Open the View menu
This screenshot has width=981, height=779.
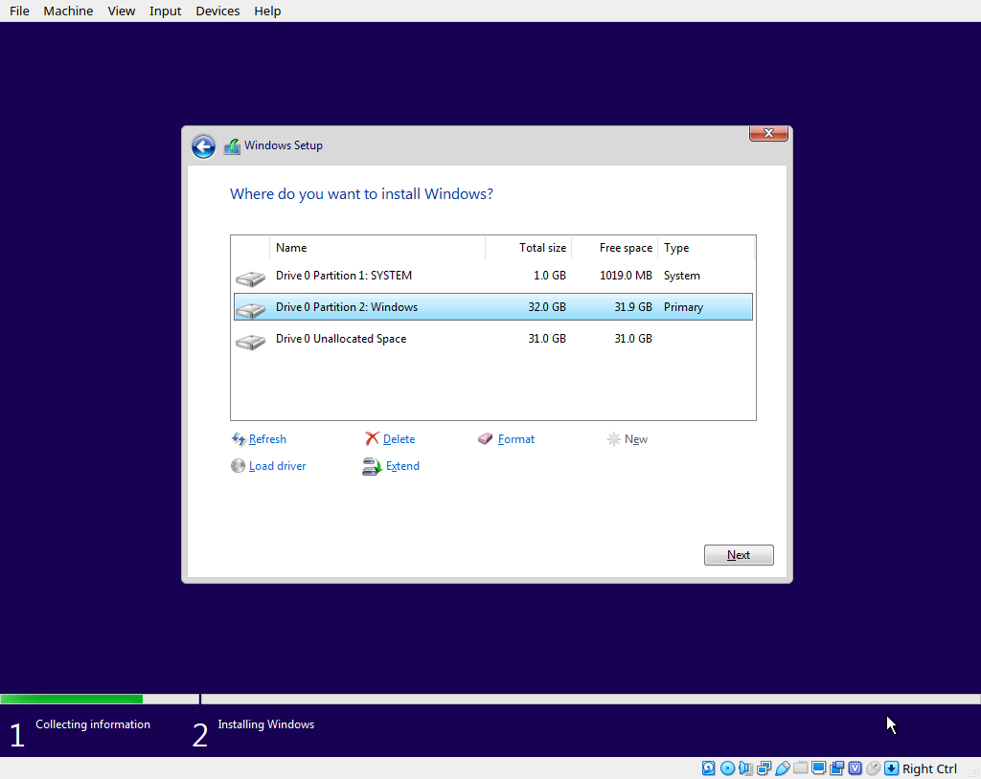(122, 11)
